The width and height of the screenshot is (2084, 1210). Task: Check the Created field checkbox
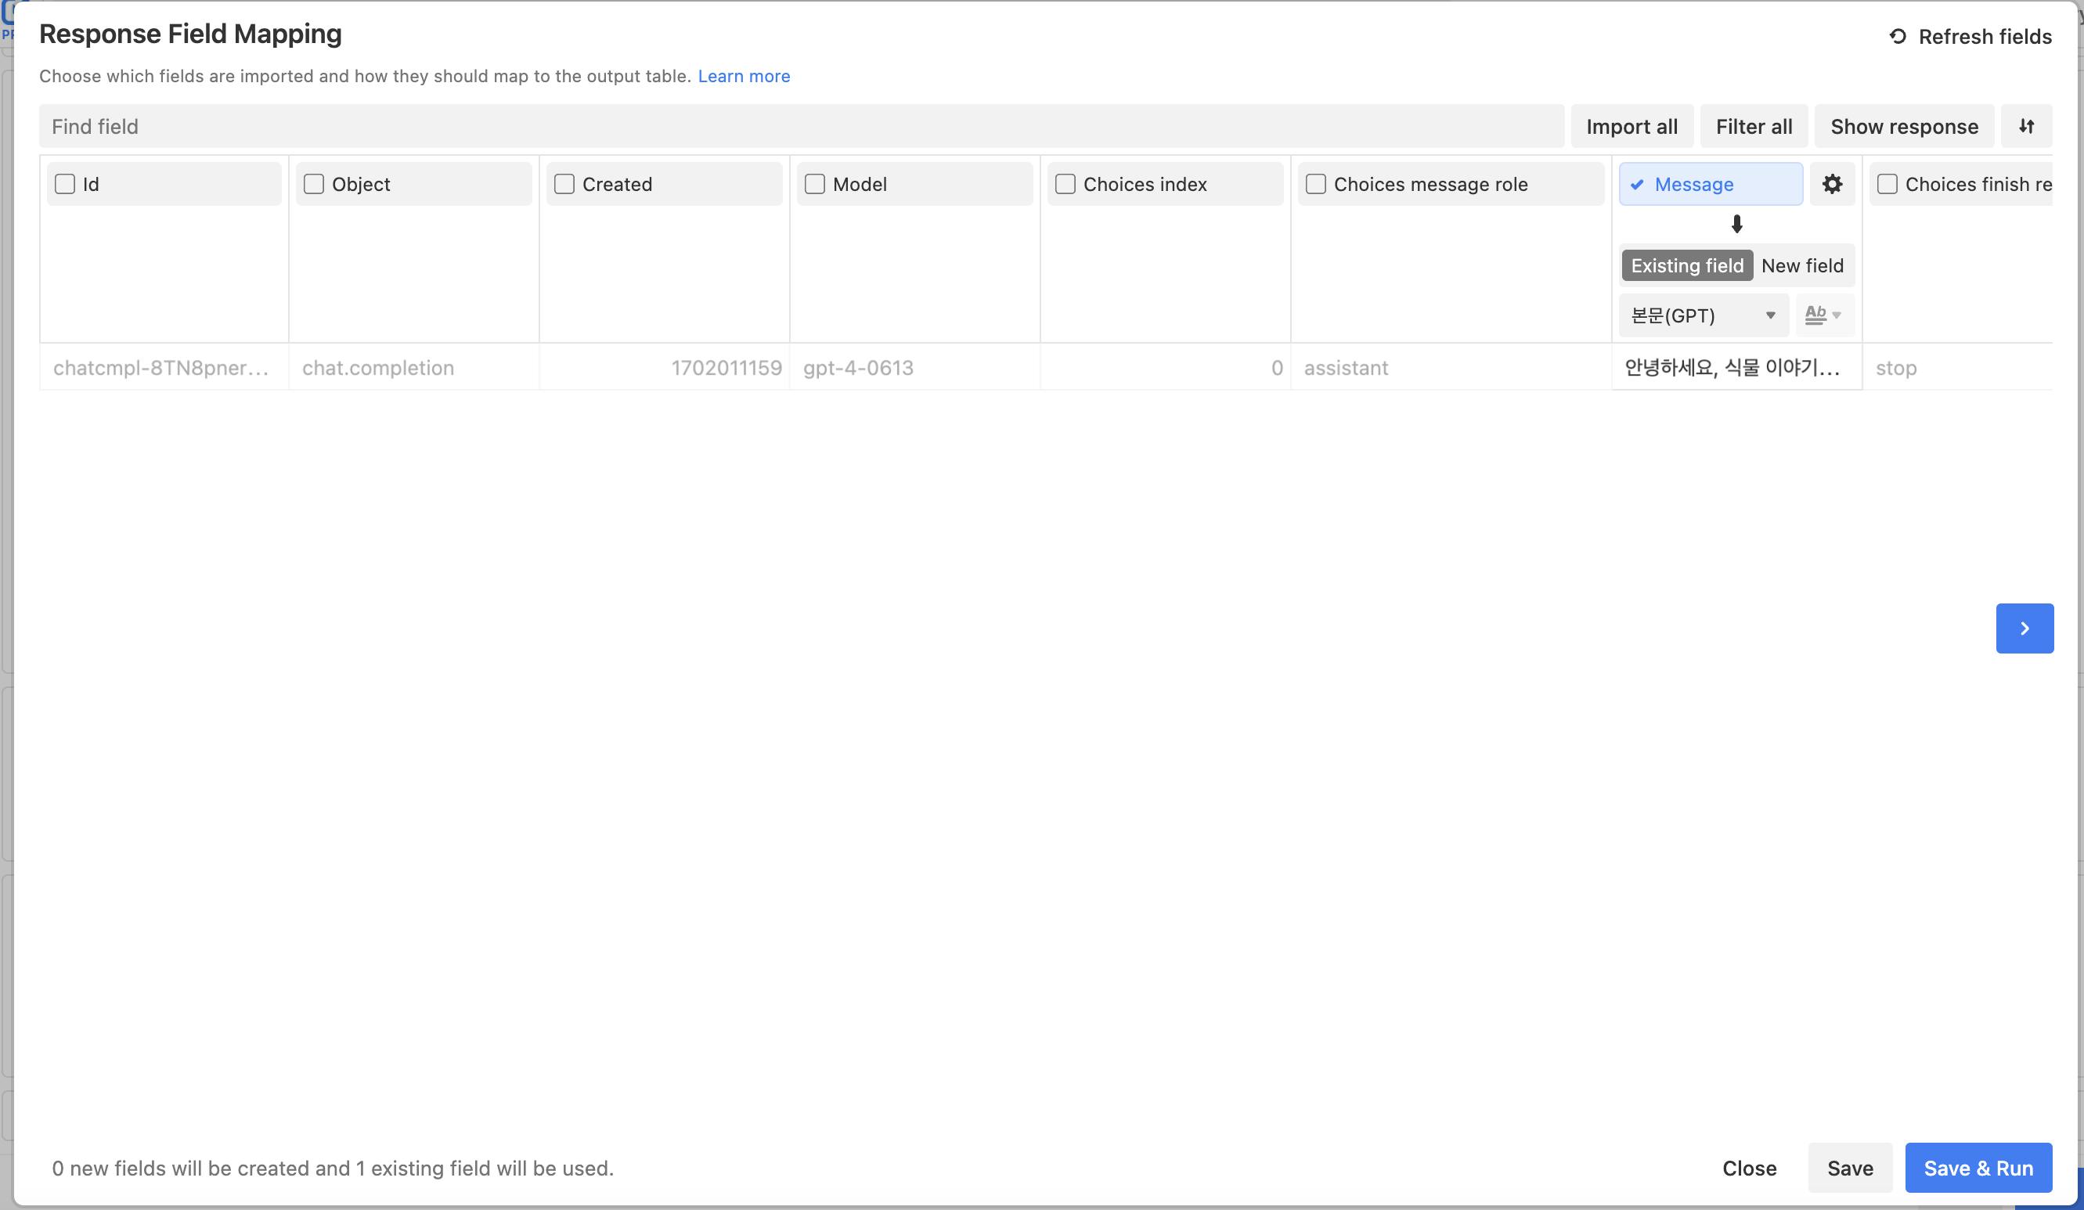point(564,183)
